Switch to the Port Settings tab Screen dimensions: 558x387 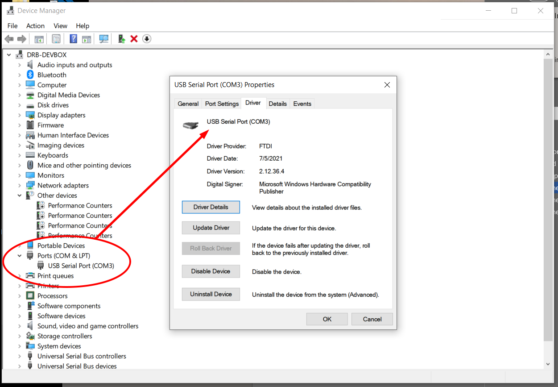pyautogui.click(x=221, y=103)
